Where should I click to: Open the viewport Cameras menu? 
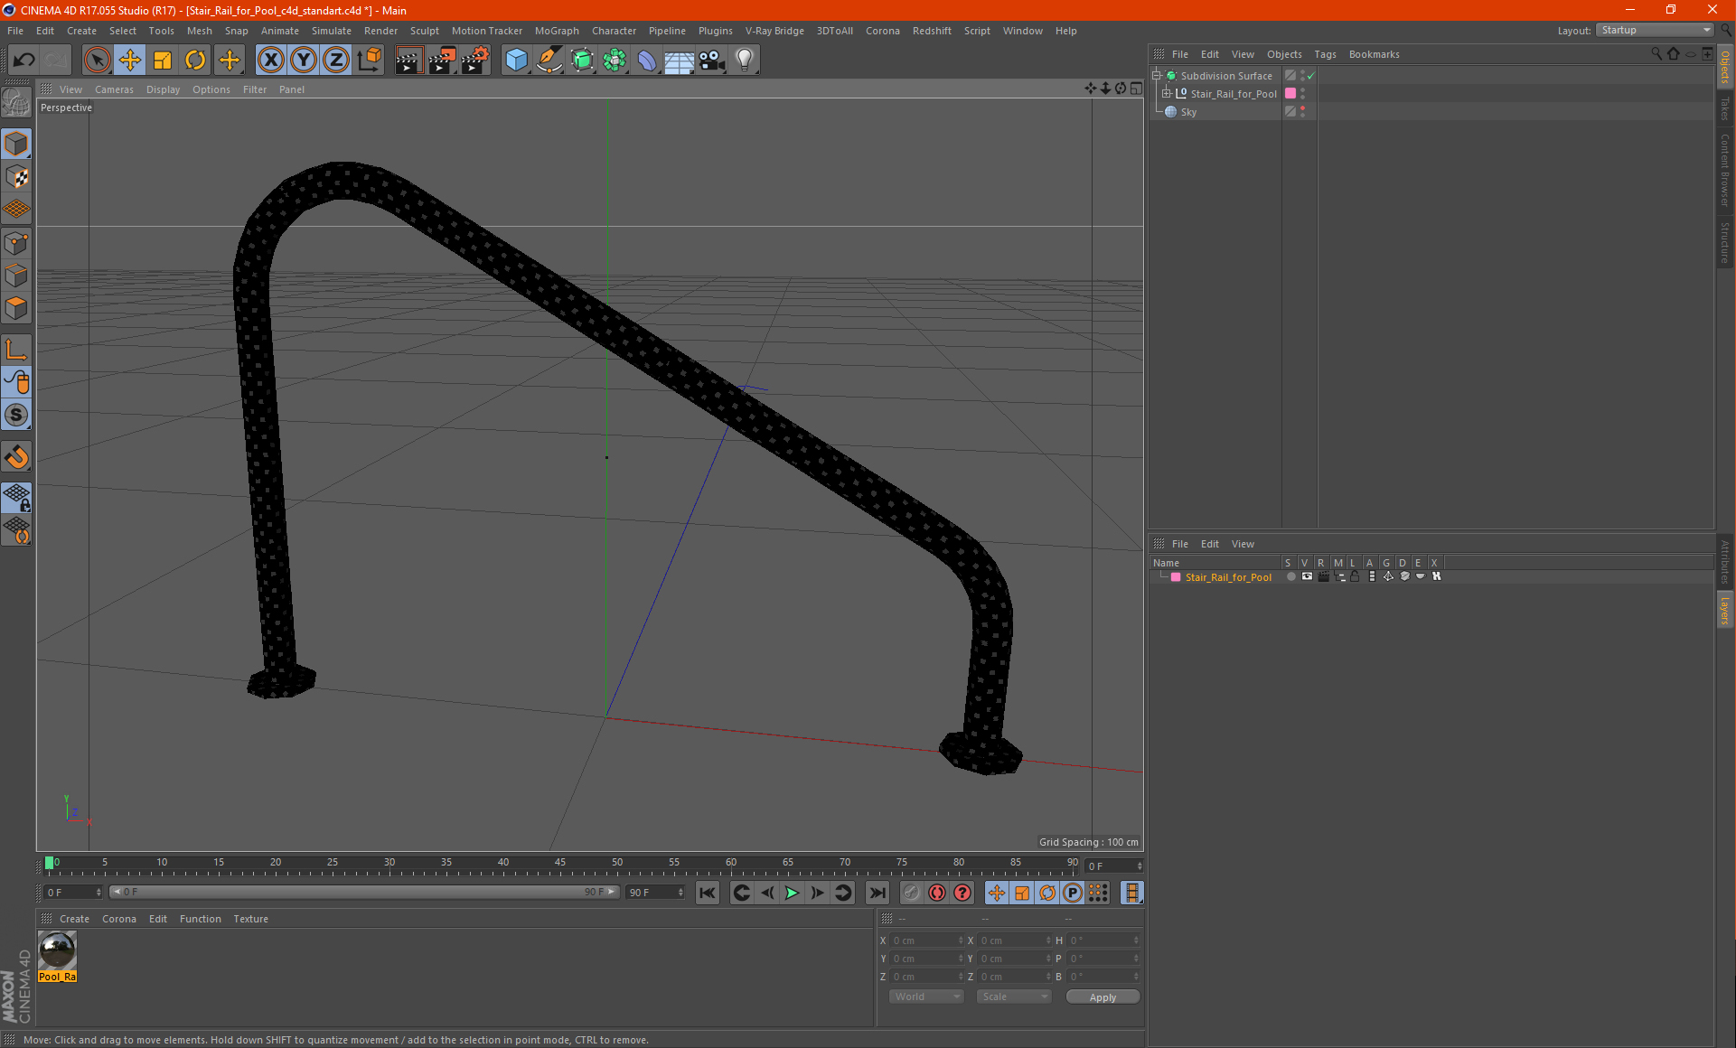114,89
